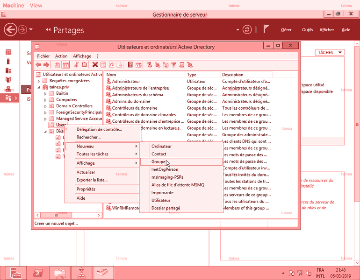Select Ordinateur from the submenu
The height and width of the screenshot is (280, 360).
point(181,146)
